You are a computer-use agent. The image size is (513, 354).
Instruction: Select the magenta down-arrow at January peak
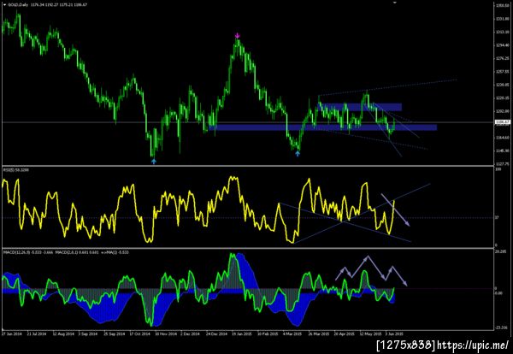(238, 35)
